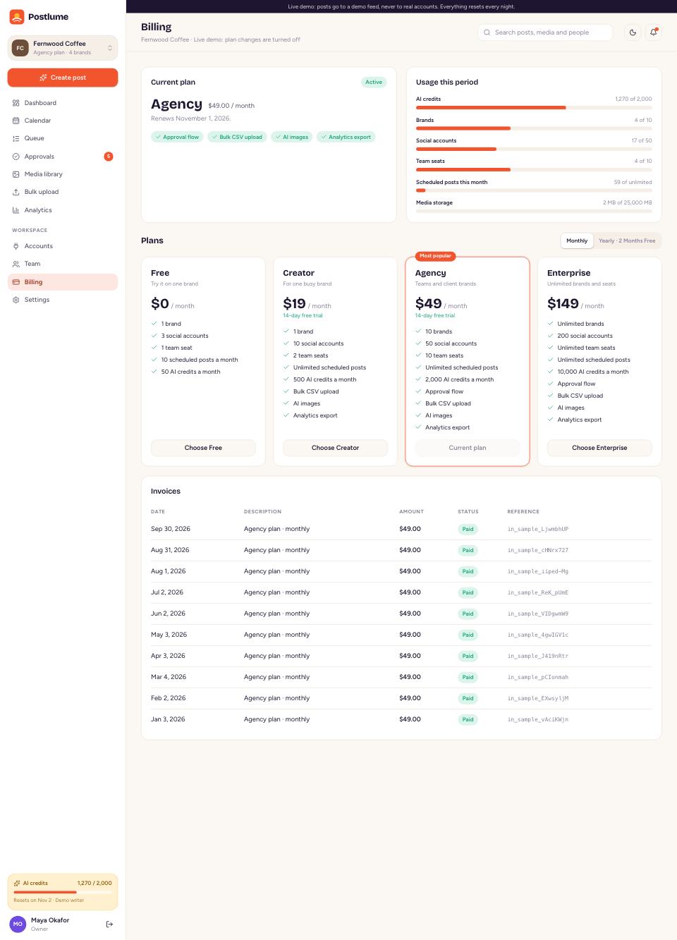Screen dimensions: 677x940
Task: Click the sparkle icon in Create post
Action: point(44,78)
